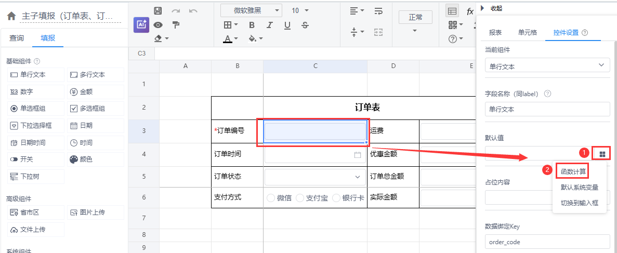Open the default value options grid icon

pyautogui.click(x=602, y=154)
